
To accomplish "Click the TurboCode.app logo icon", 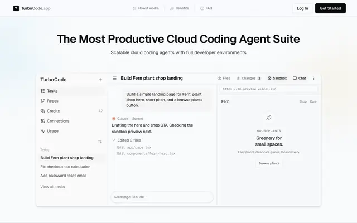I will coord(16,8).
